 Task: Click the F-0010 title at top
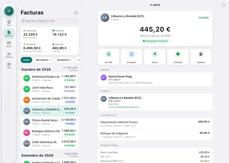155,5
